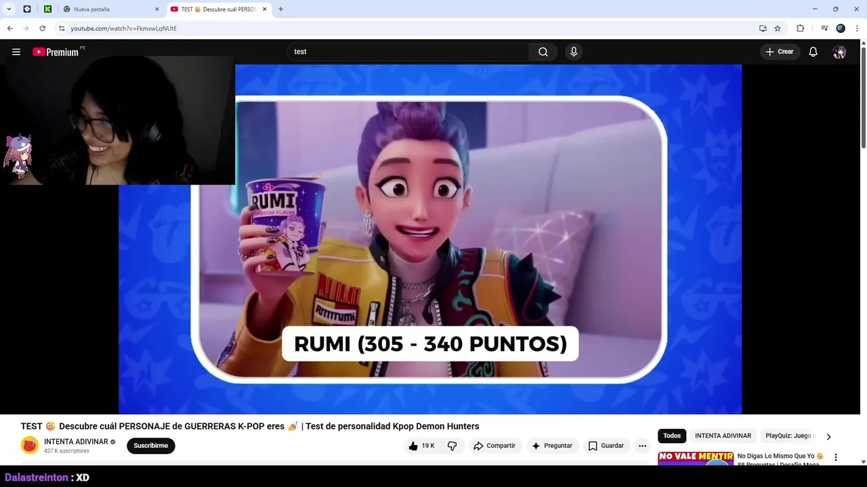The height and width of the screenshot is (487, 867).
Task: Open No Digas Lo Mismo Que Yo video title
Action: click(780, 460)
